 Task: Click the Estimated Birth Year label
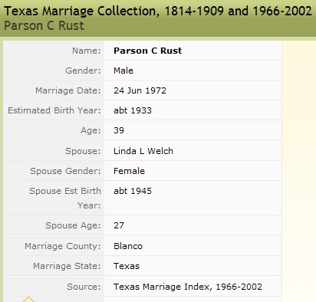click(54, 110)
